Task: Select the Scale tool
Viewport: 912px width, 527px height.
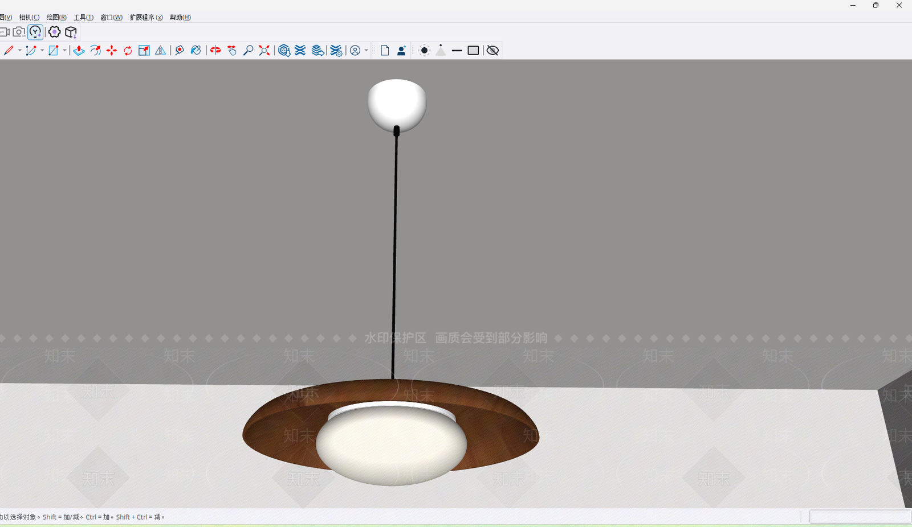Action: point(144,51)
